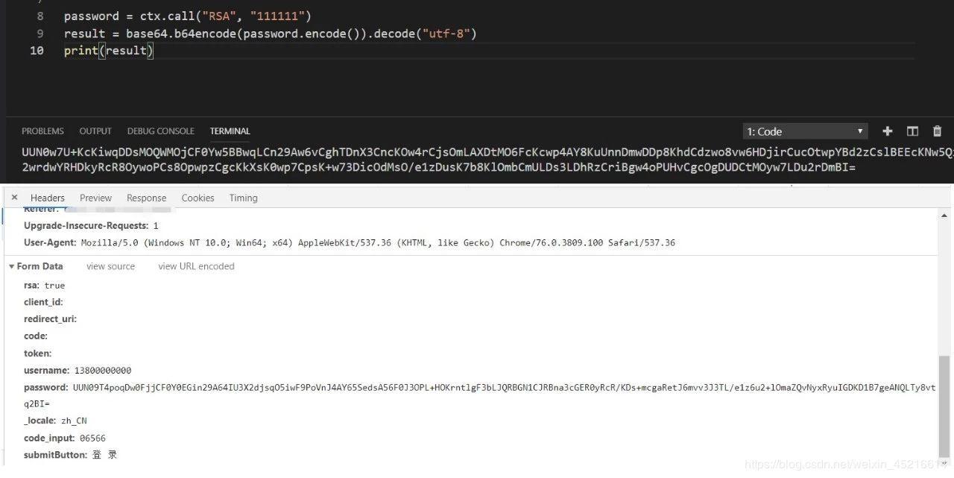The height and width of the screenshot is (478, 954).
Task: Kill the terminal via trash icon
Action: click(937, 131)
